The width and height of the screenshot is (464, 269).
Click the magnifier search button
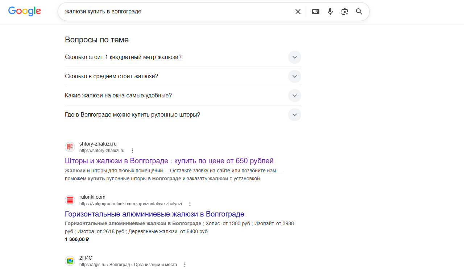(x=359, y=12)
